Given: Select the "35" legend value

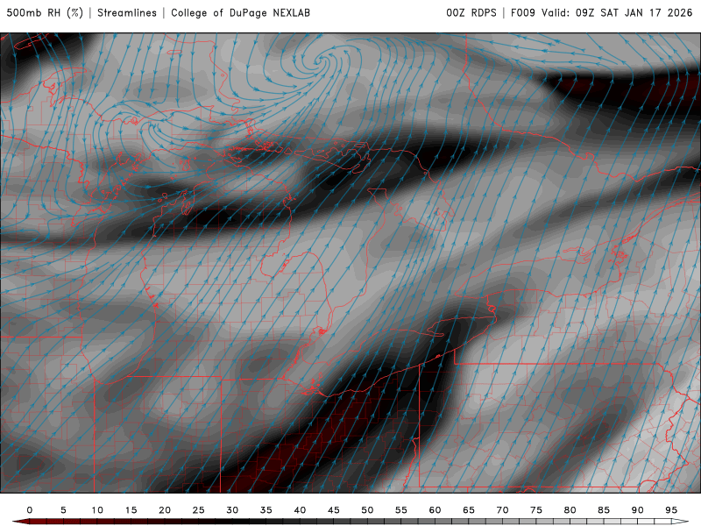Looking at the screenshot, I should coord(266,510).
